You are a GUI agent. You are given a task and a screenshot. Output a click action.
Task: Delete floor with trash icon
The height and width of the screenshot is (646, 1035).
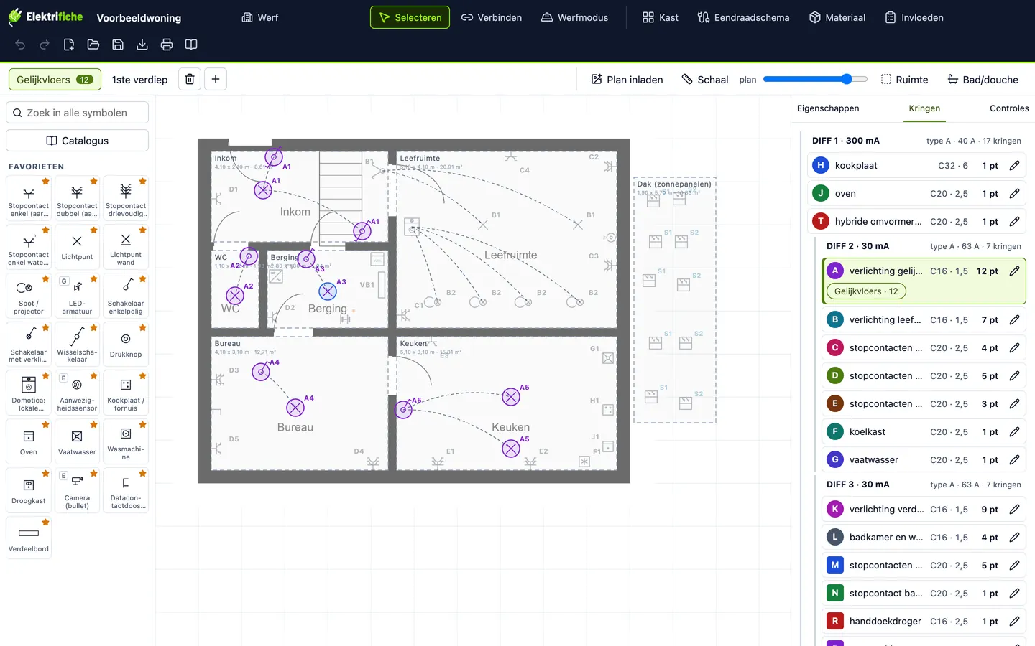(x=190, y=79)
